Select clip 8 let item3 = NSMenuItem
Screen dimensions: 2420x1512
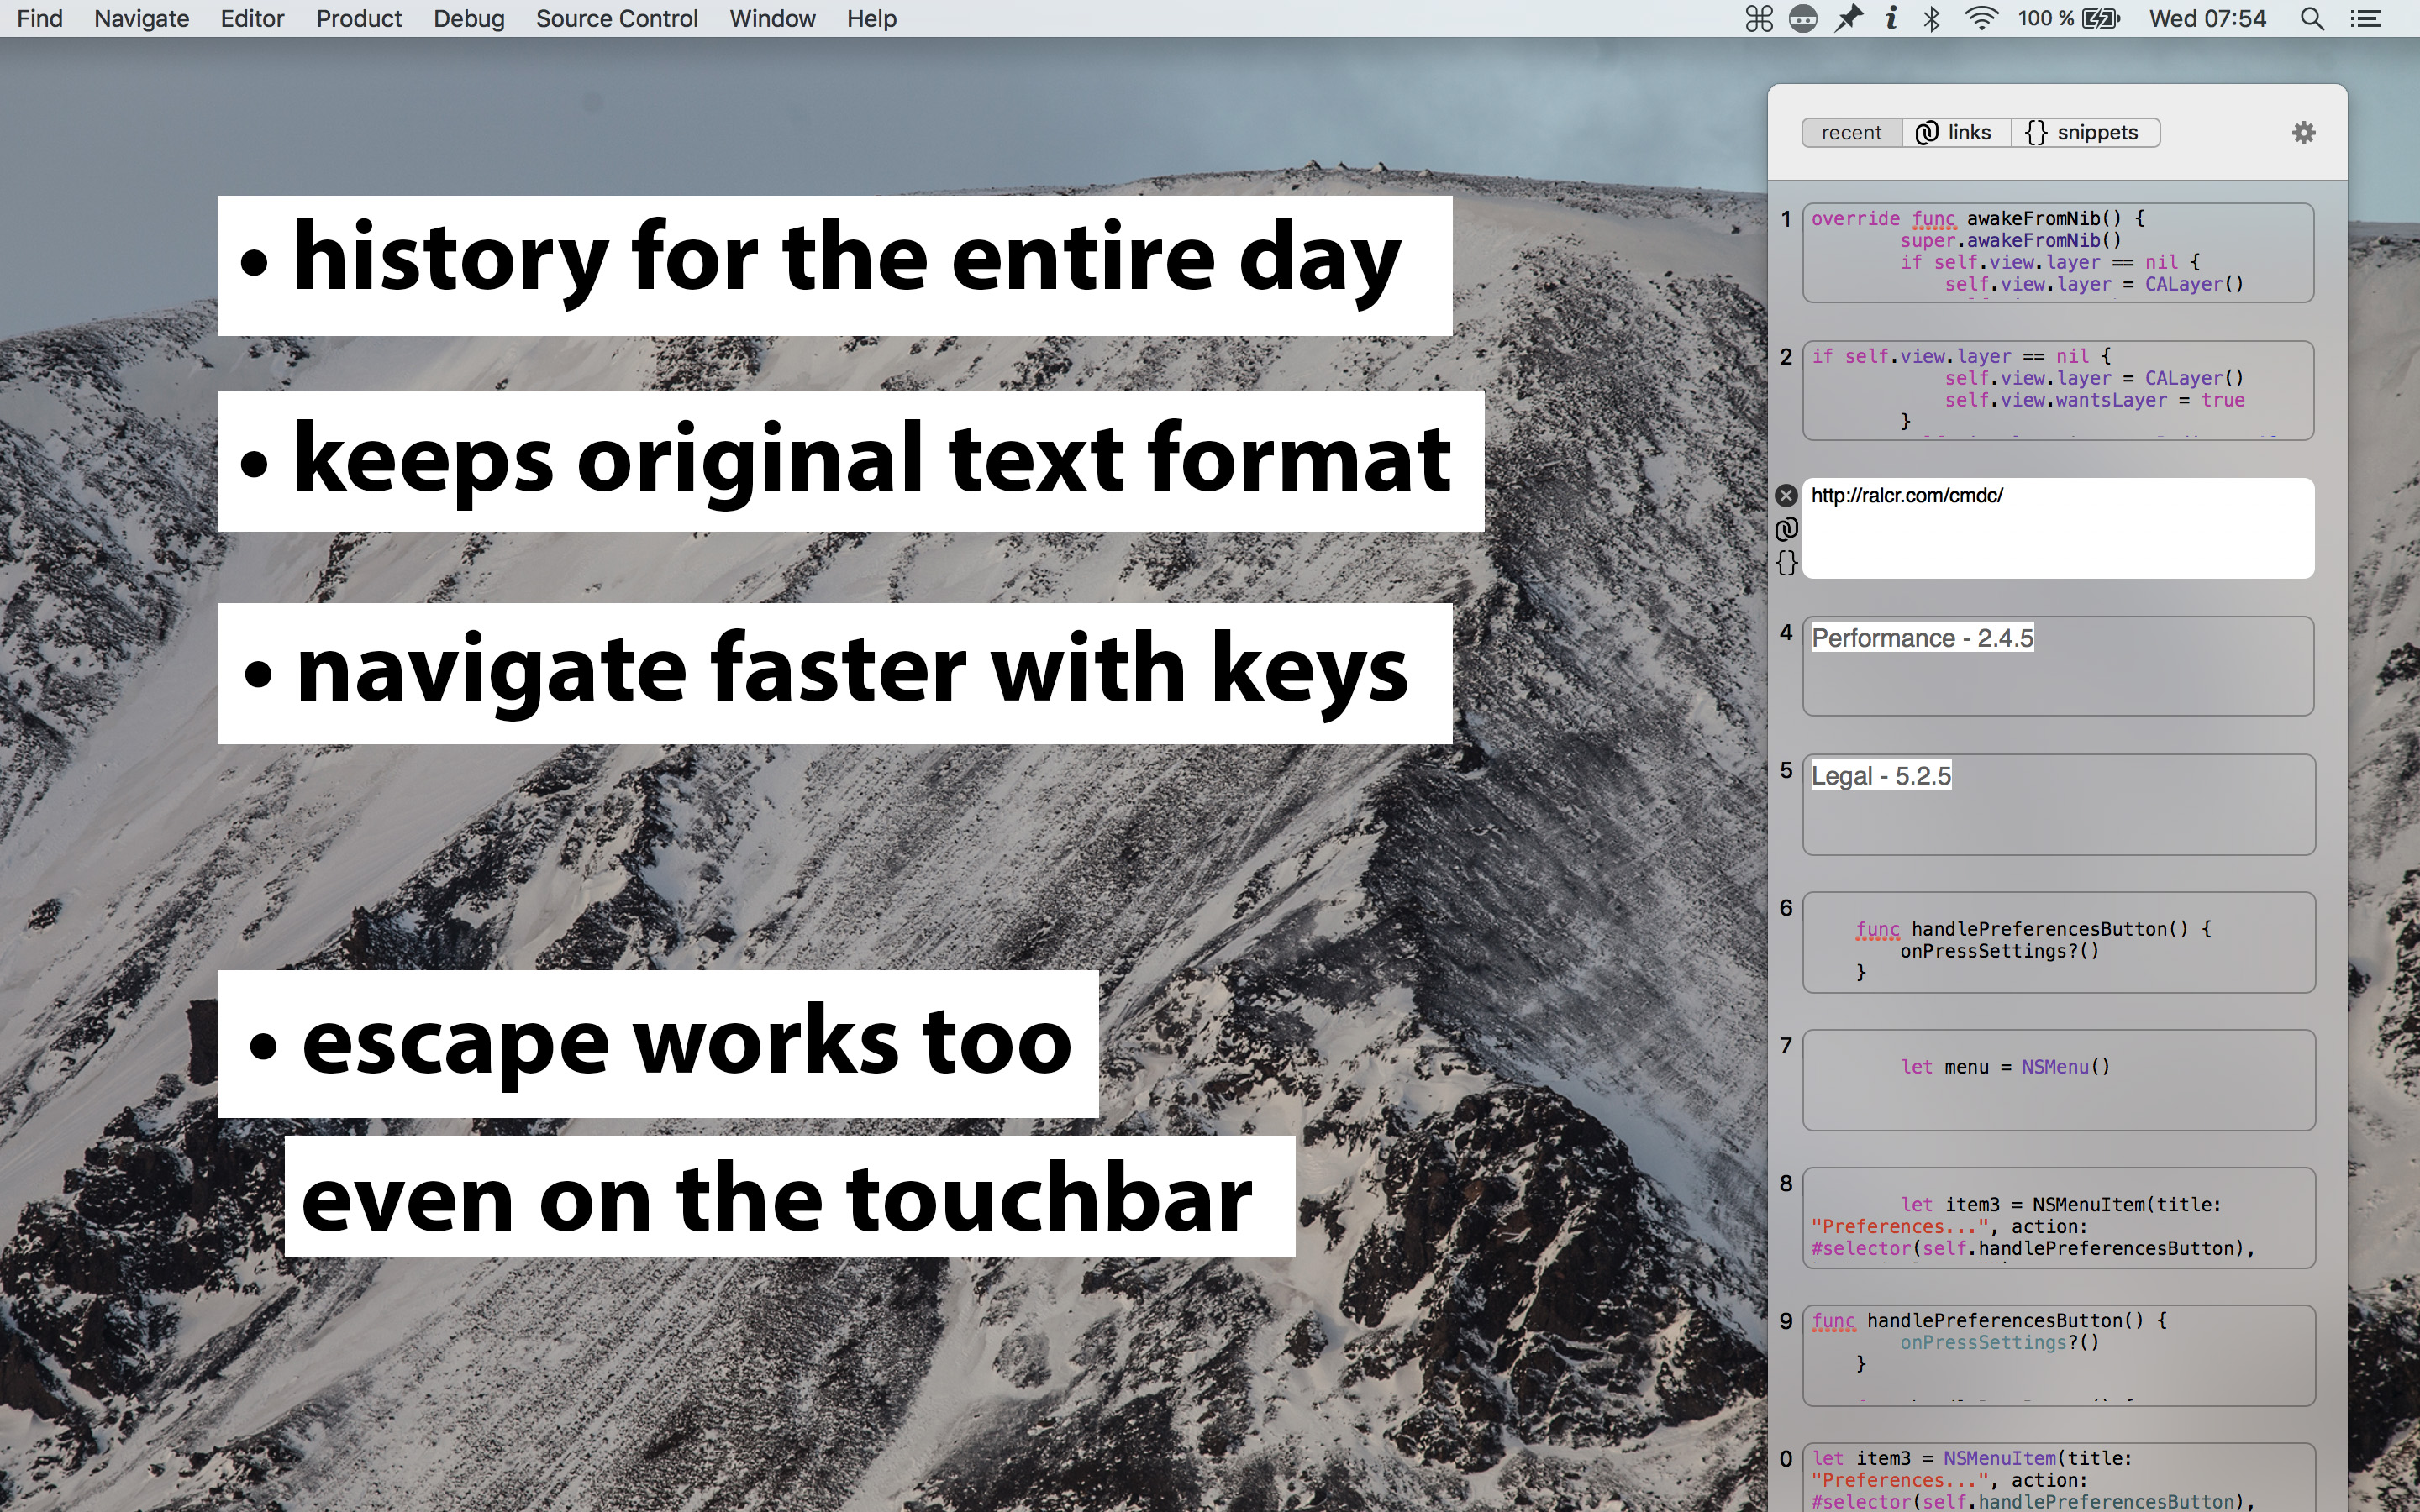pyautogui.click(x=2058, y=1218)
